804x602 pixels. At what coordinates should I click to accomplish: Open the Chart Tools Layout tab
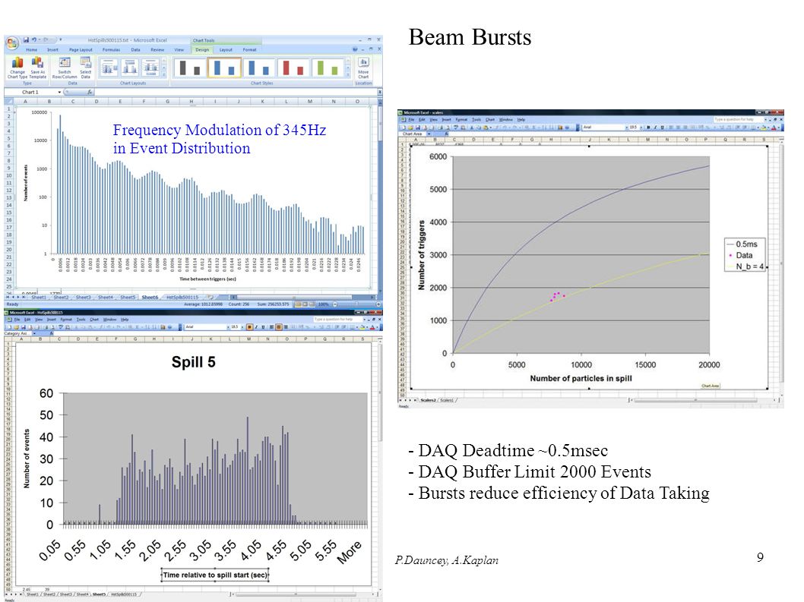point(226,49)
